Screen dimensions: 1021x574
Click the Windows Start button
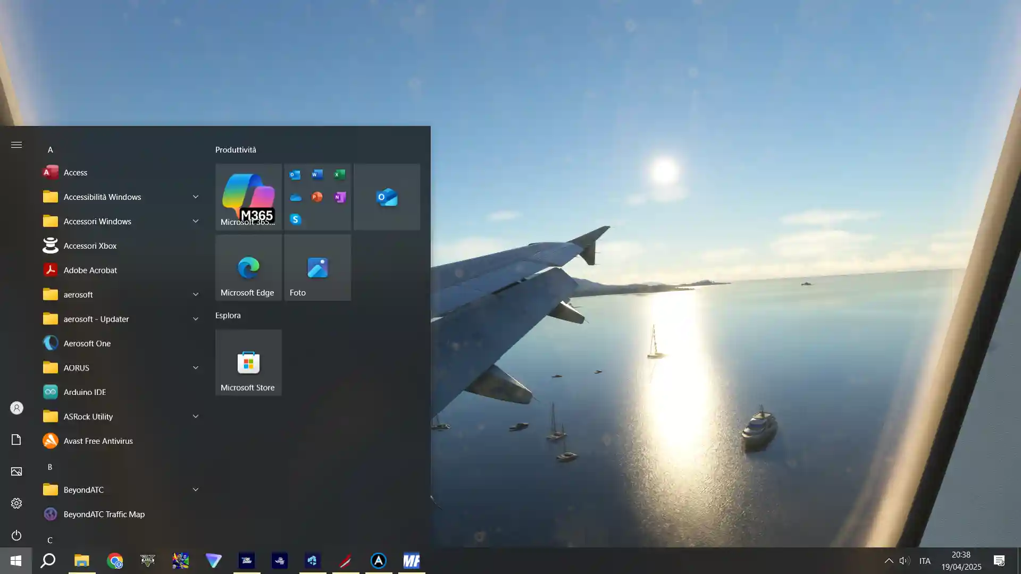tap(16, 561)
